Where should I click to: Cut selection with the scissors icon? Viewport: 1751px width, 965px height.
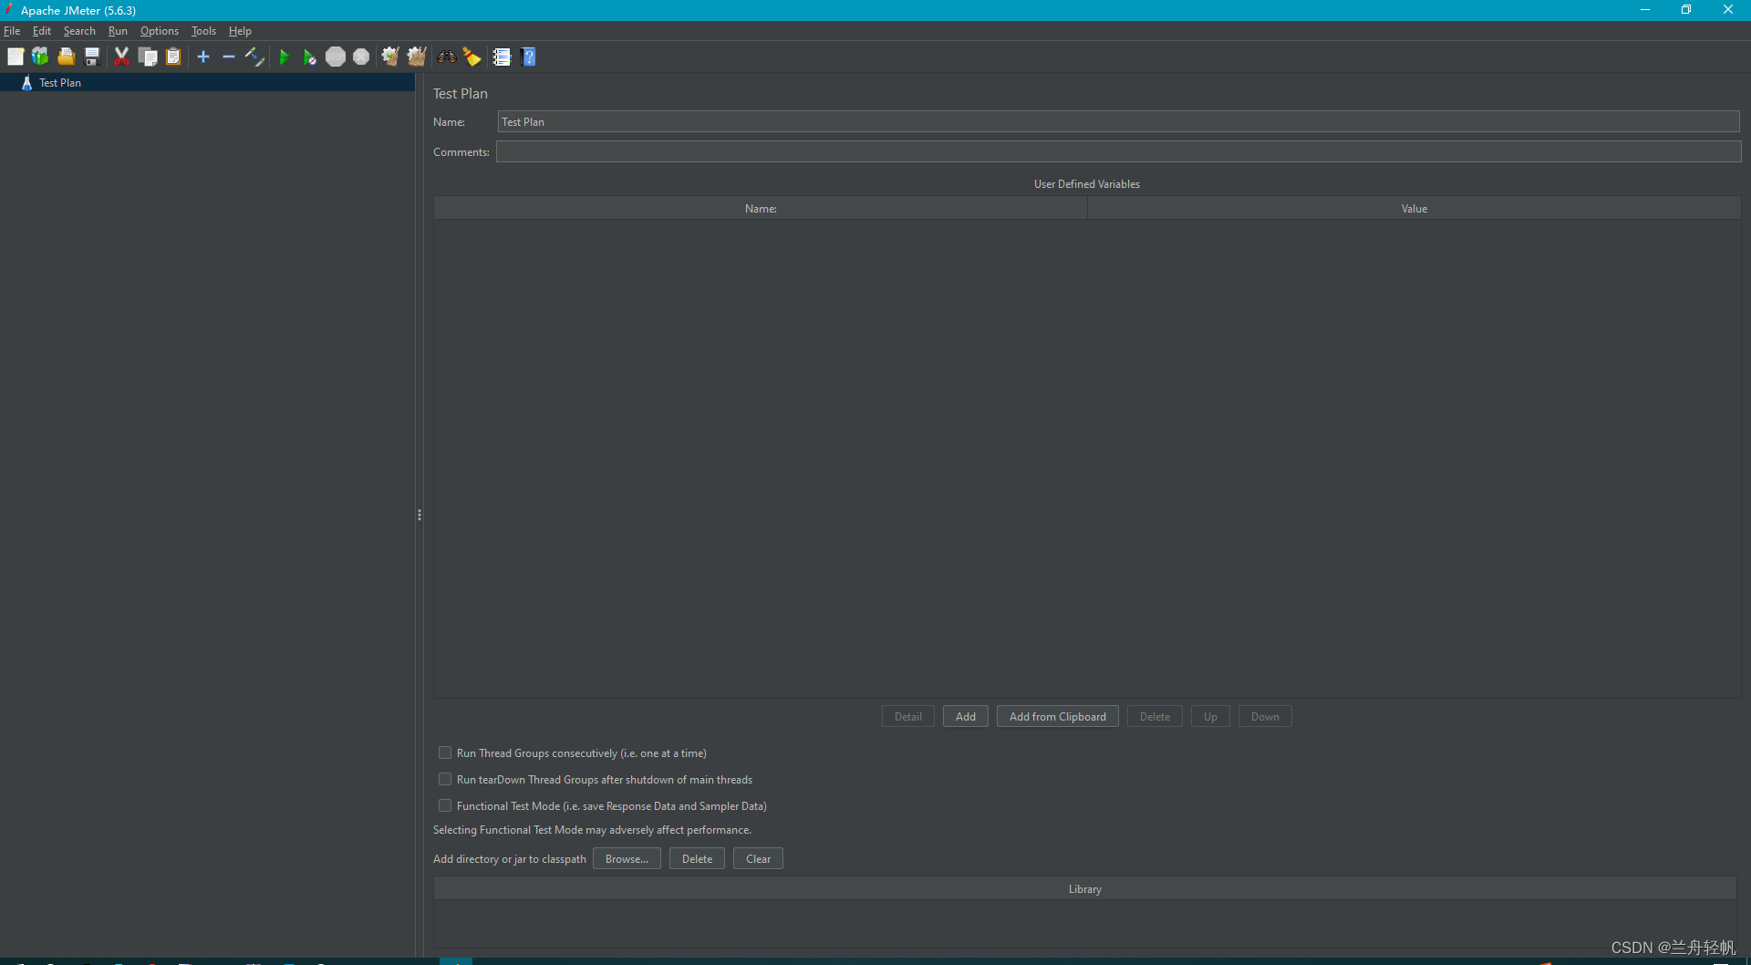[x=121, y=57]
